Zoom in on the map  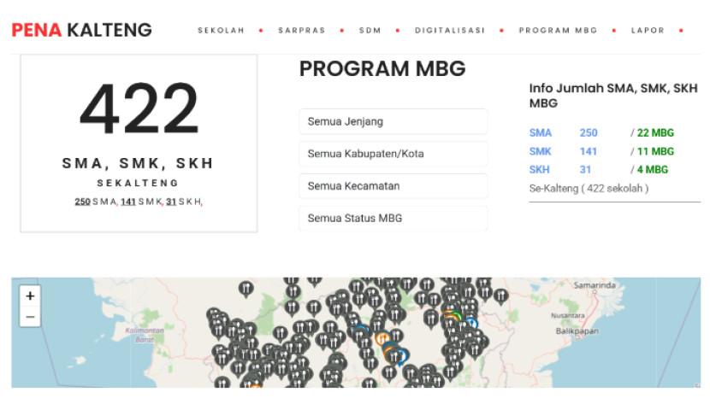coord(30,296)
